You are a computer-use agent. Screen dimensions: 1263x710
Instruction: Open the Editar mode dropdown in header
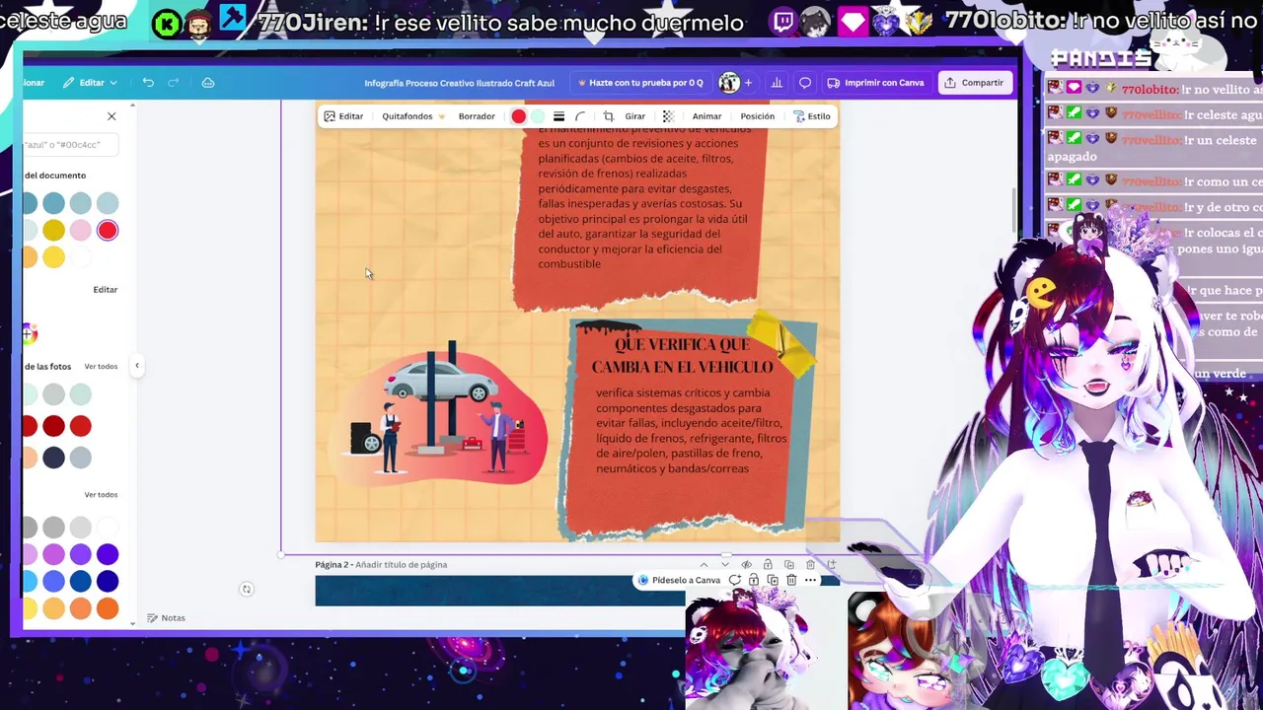[90, 83]
